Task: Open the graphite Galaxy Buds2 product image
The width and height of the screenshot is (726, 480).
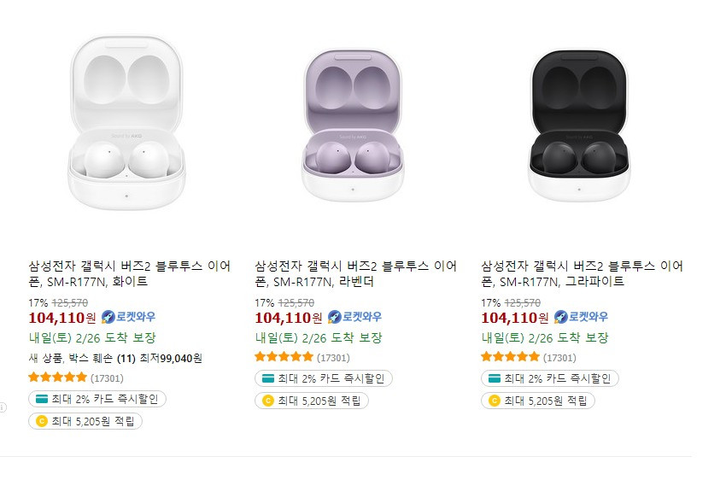Action: coord(579,125)
